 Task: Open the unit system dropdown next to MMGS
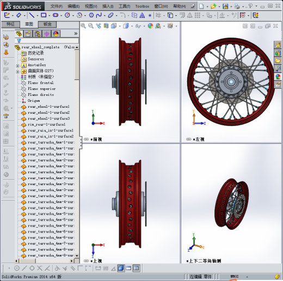tap(247, 277)
